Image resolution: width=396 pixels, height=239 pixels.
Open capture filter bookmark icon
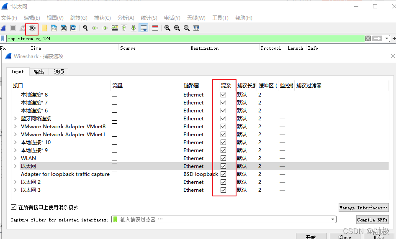tap(115, 220)
